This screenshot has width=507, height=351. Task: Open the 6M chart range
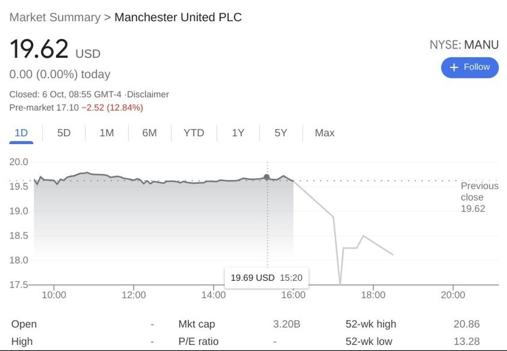[150, 133]
